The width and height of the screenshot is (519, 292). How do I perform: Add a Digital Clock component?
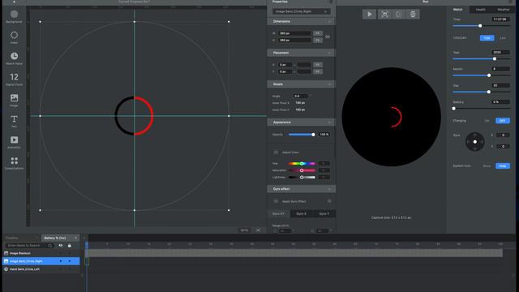tap(14, 79)
